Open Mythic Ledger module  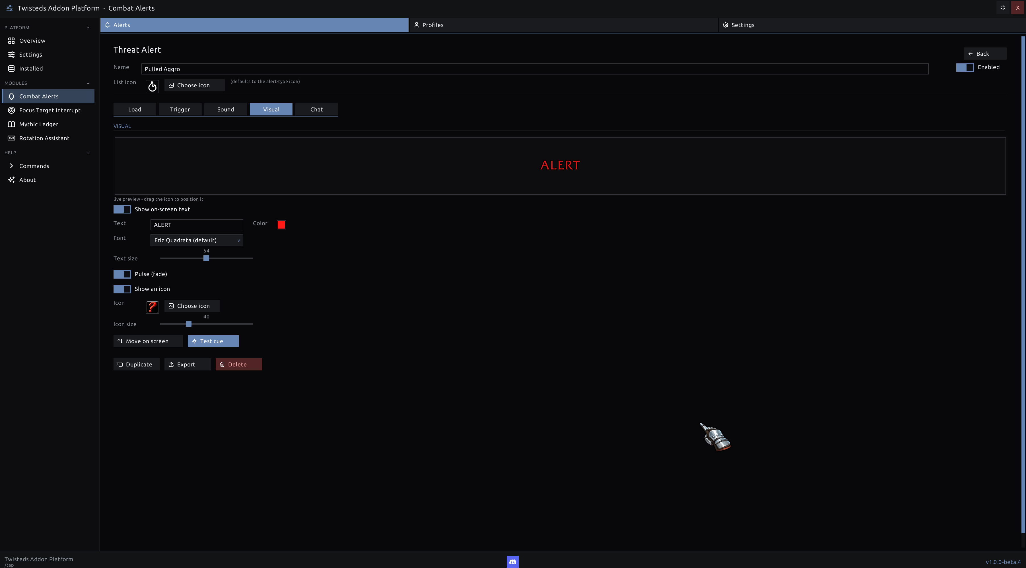[x=48, y=124]
